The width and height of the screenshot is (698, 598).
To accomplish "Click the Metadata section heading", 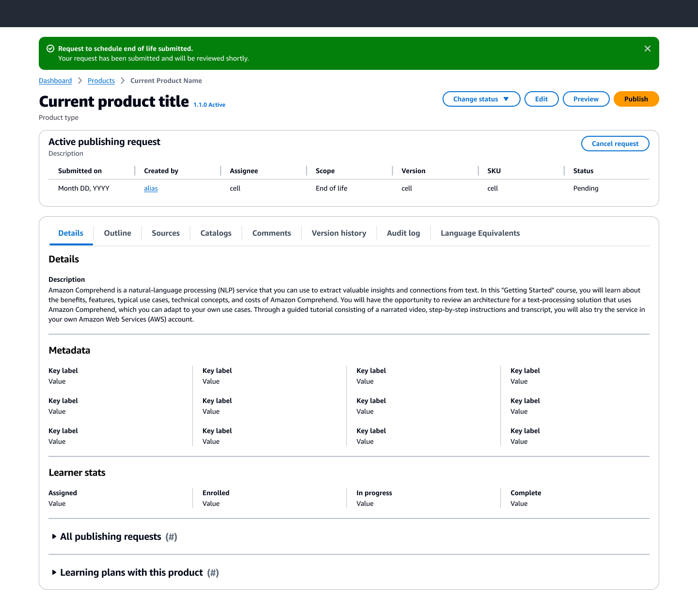I will click(69, 350).
